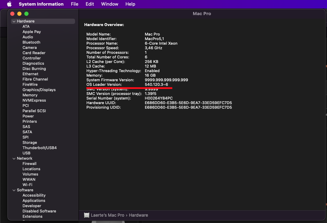Select Diagnostics in the sidebar
Screen dimensions: 327x223
tap(33, 63)
